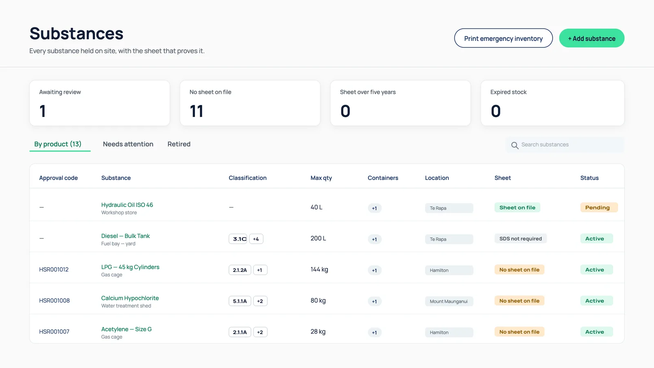Show +1 containers for Hydraulic Oil

click(x=374, y=208)
